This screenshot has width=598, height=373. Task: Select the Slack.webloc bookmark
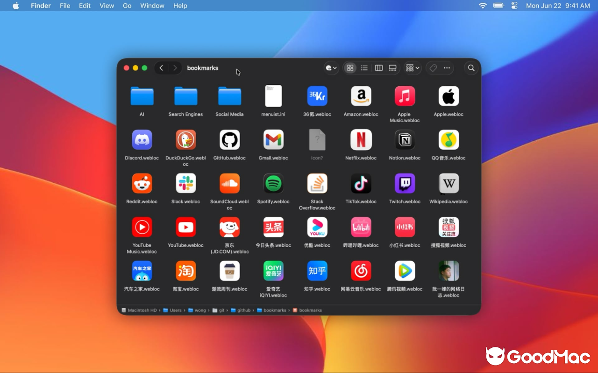(186, 184)
